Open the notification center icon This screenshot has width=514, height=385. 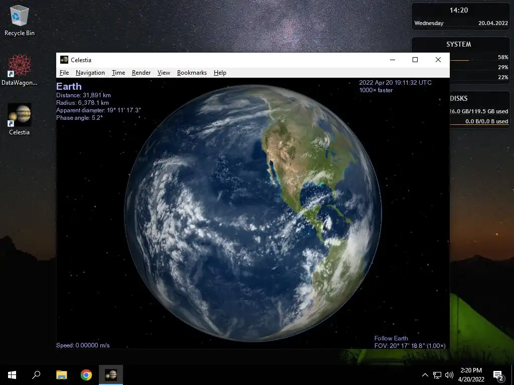tap(498, 375)
